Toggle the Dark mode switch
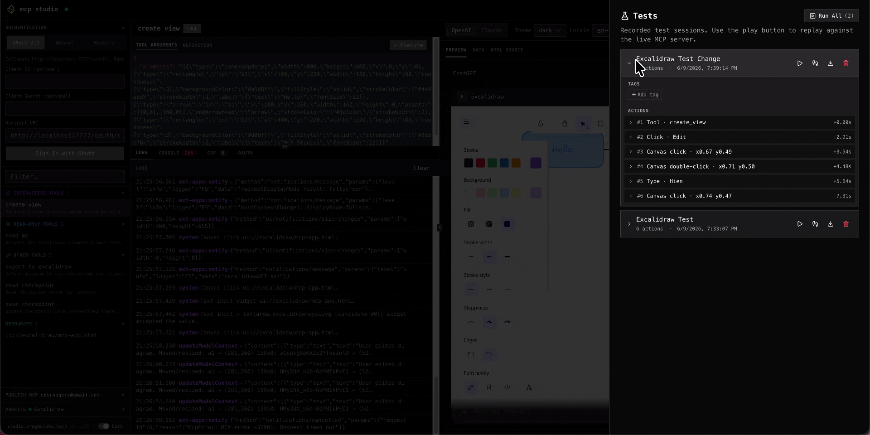870x435 pixels. (x=104, y=426)
